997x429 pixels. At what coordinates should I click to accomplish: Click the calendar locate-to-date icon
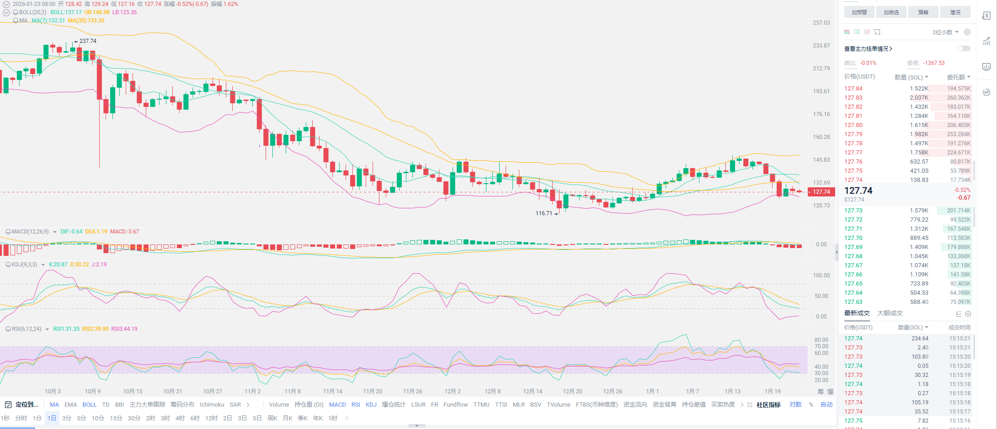[8, 405]
